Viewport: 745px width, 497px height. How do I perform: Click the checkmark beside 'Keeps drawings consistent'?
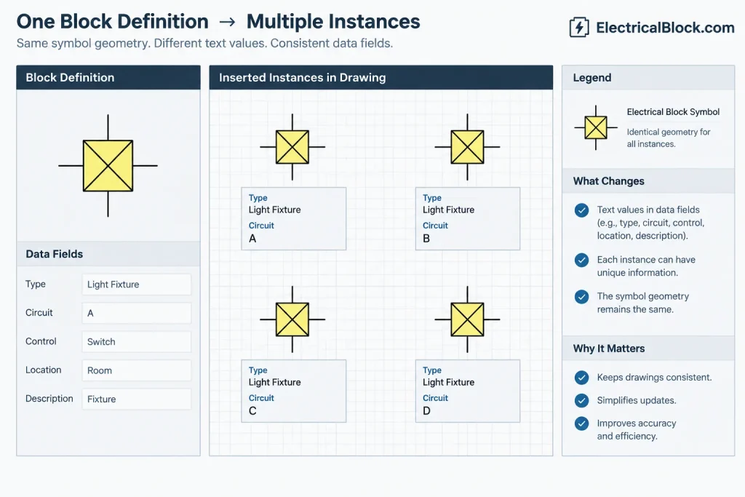(x=581, y=377)
